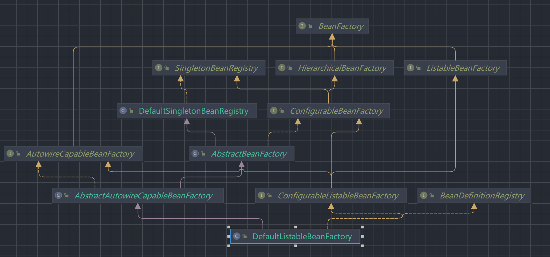Click the lock icon beside AbstractAutowireCapableBeanFactory
The width and height of the screenshot is (550, 257).
[66, 195]
